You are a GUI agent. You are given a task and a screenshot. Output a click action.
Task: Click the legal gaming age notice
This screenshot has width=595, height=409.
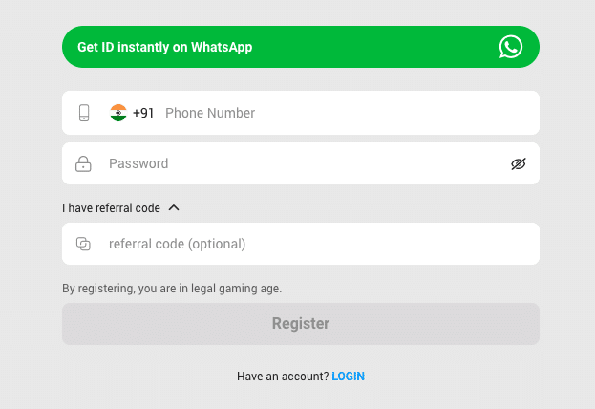[x=172, y=288]
